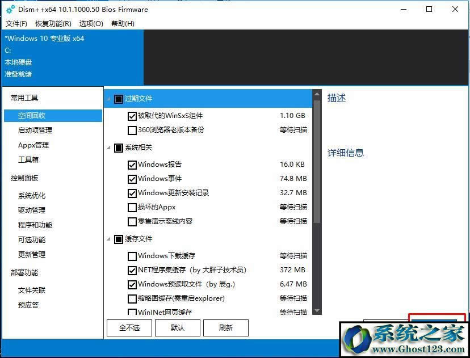This screenshot has height=358, width=470.
Task: Open the 选项 menu
Action: (x=90, y=24)
